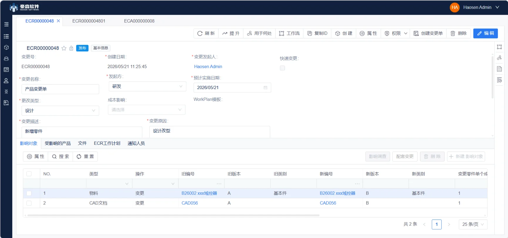The image size is (508, 238).
Task: Click the Create (创建) toolbar button
Action: 343,33
